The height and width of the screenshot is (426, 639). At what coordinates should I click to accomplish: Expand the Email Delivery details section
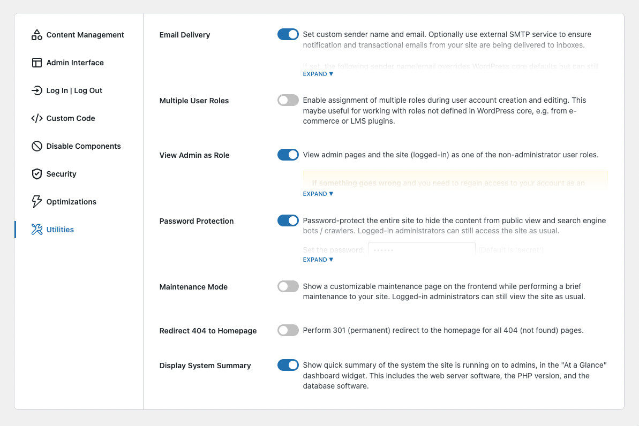[x=318, y=73]
